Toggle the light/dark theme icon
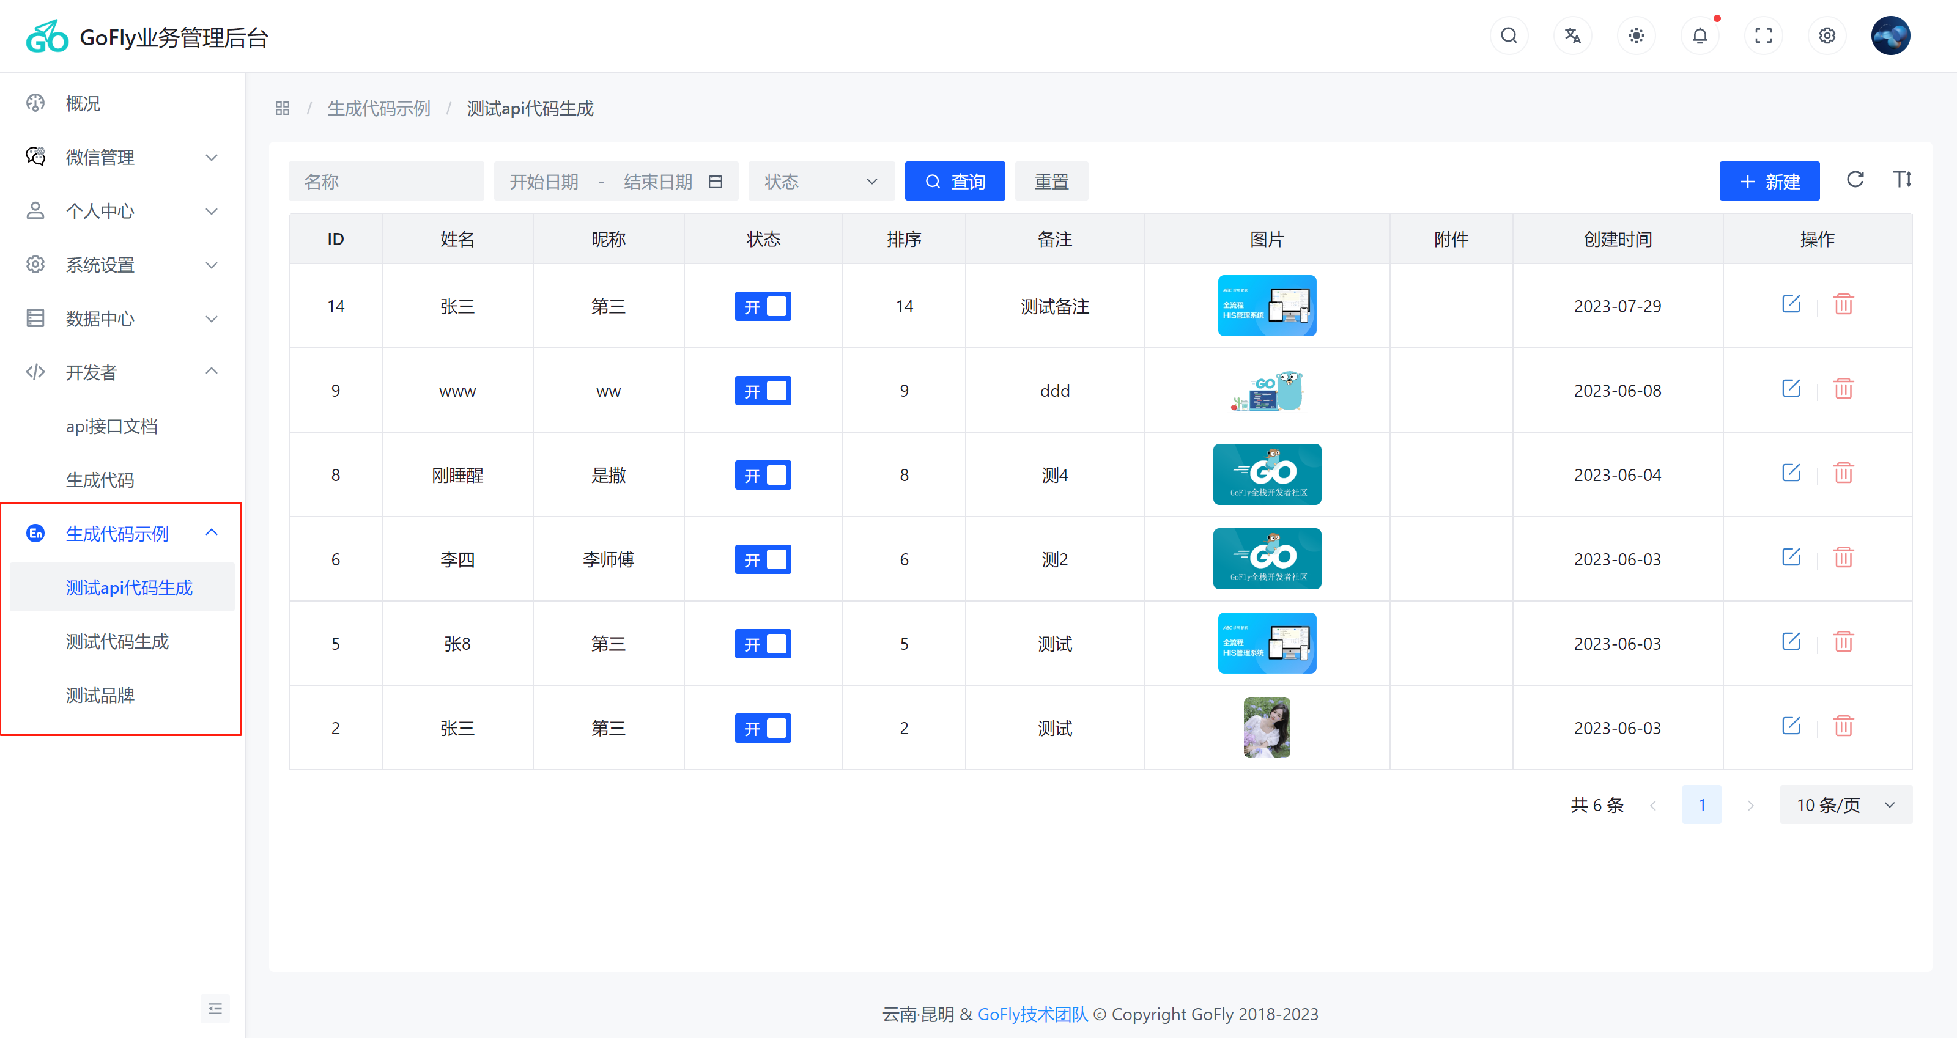Image resolution: width=1957 pixels, height=1038 pixels. tap(1637, 35)
